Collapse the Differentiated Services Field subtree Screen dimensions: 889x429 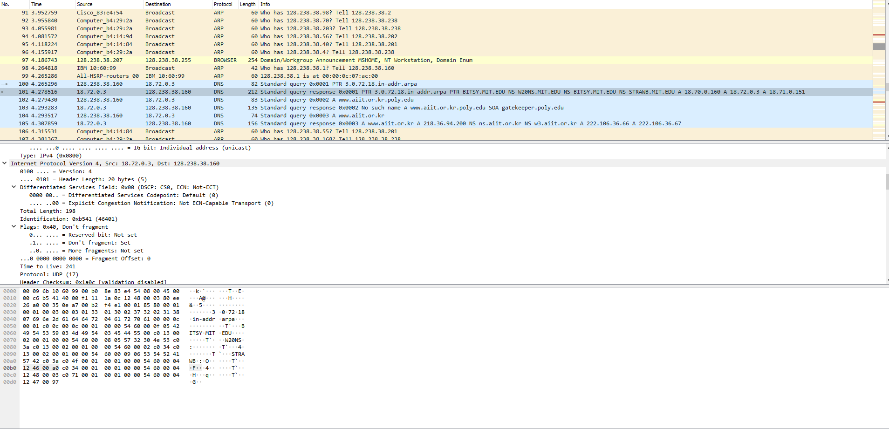pyautogui.click(x=14, y=187)
